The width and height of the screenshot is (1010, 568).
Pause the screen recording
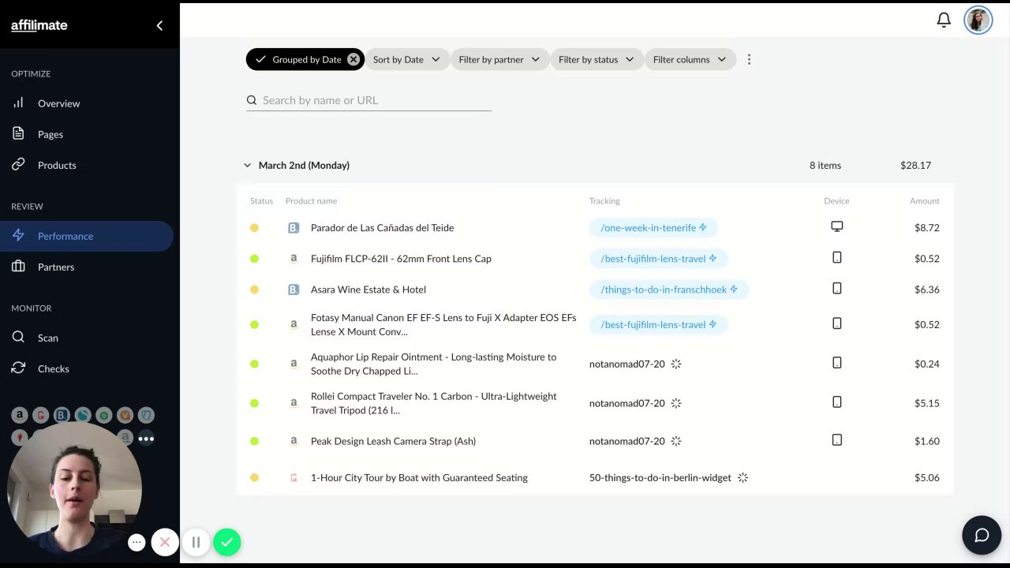[196, 542]
